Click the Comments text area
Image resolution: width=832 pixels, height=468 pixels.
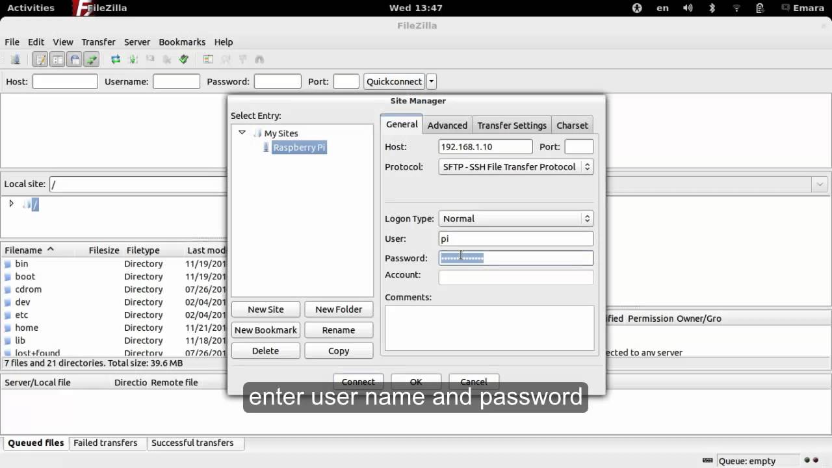coord(489,328)
